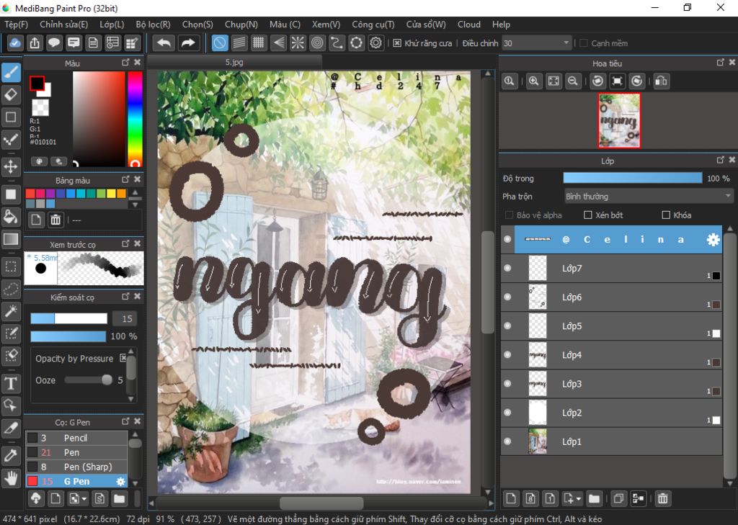This screenshot has height=525, width=738.
Task: Select the Hand tool
Action: 11,478
